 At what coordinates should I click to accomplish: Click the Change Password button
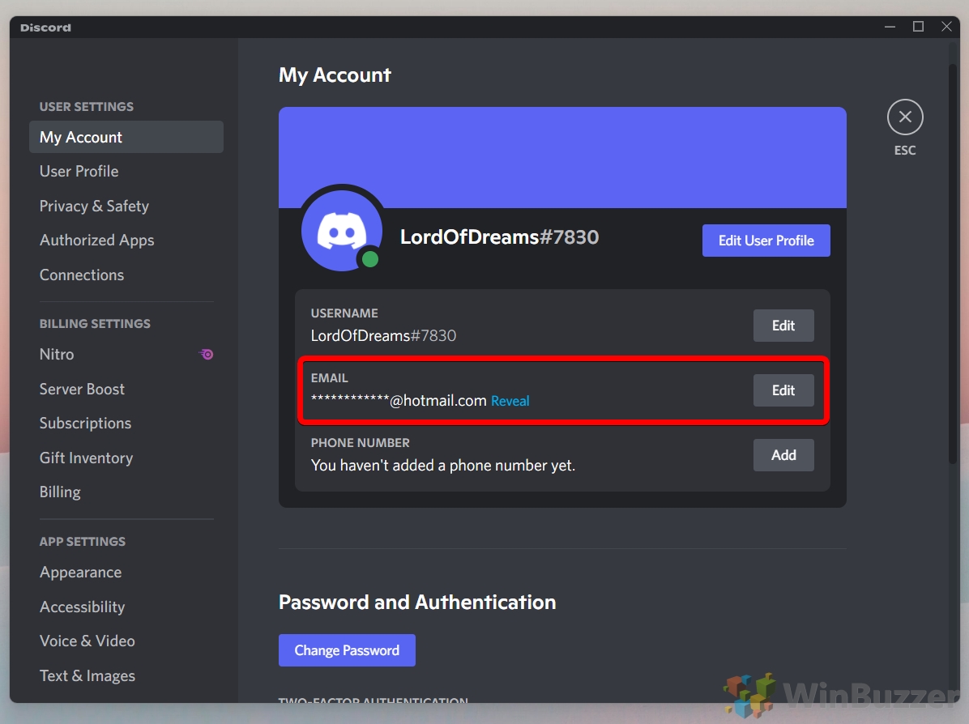[x=347, y=650]
